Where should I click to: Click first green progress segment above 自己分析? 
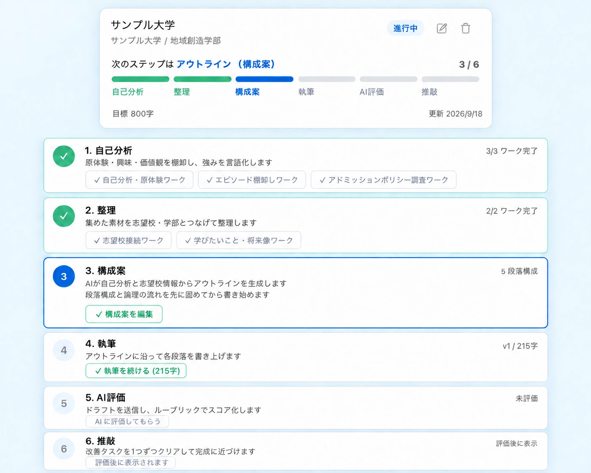(x=140, y=79)
